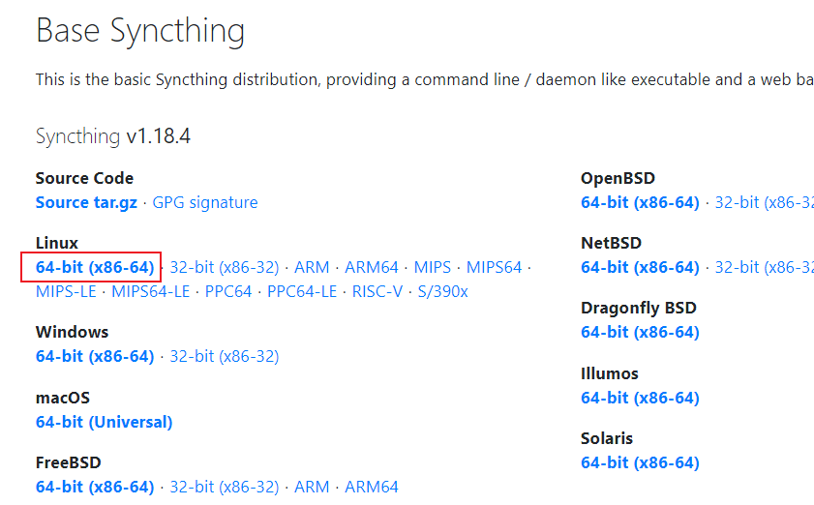The width and height of the screenshot is (814, 505).
Task: Download the Linux PPC64 build
Action: click(x=228, y=291)
